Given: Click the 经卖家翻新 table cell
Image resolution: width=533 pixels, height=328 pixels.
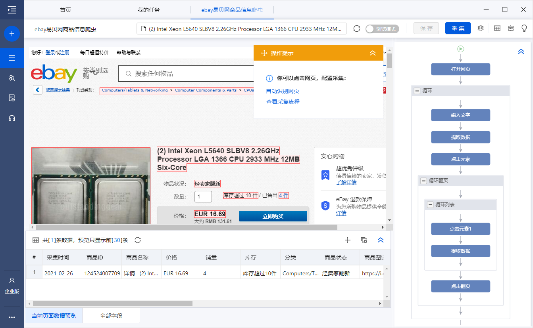Looking at the screenshot, I should tap(340, 273).
